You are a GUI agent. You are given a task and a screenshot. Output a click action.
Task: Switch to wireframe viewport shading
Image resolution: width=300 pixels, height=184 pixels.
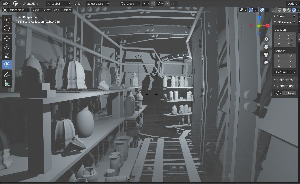[x=280, y=10]
